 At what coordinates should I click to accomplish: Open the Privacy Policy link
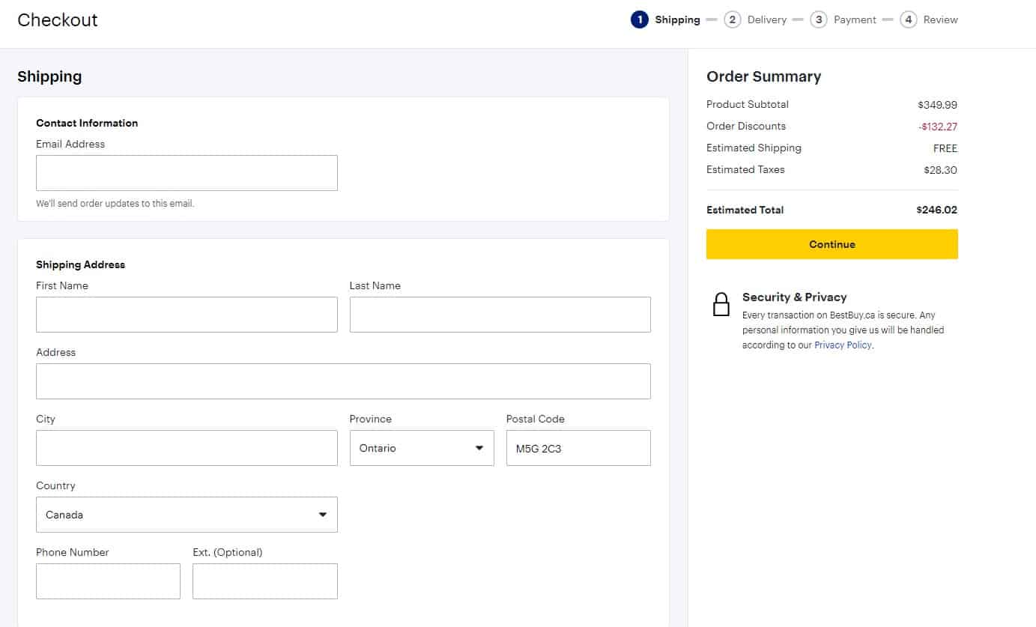pos(843,345)
